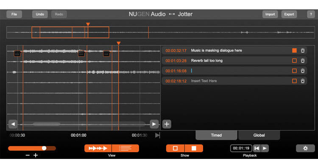Show checked notes with filled square button
Viewport: 318px width, 167px height.
point(194,148)
